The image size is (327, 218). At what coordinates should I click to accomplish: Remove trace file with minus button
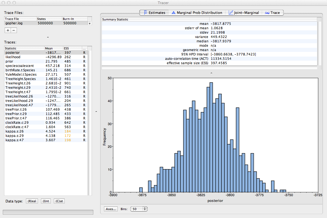point(14,30)
